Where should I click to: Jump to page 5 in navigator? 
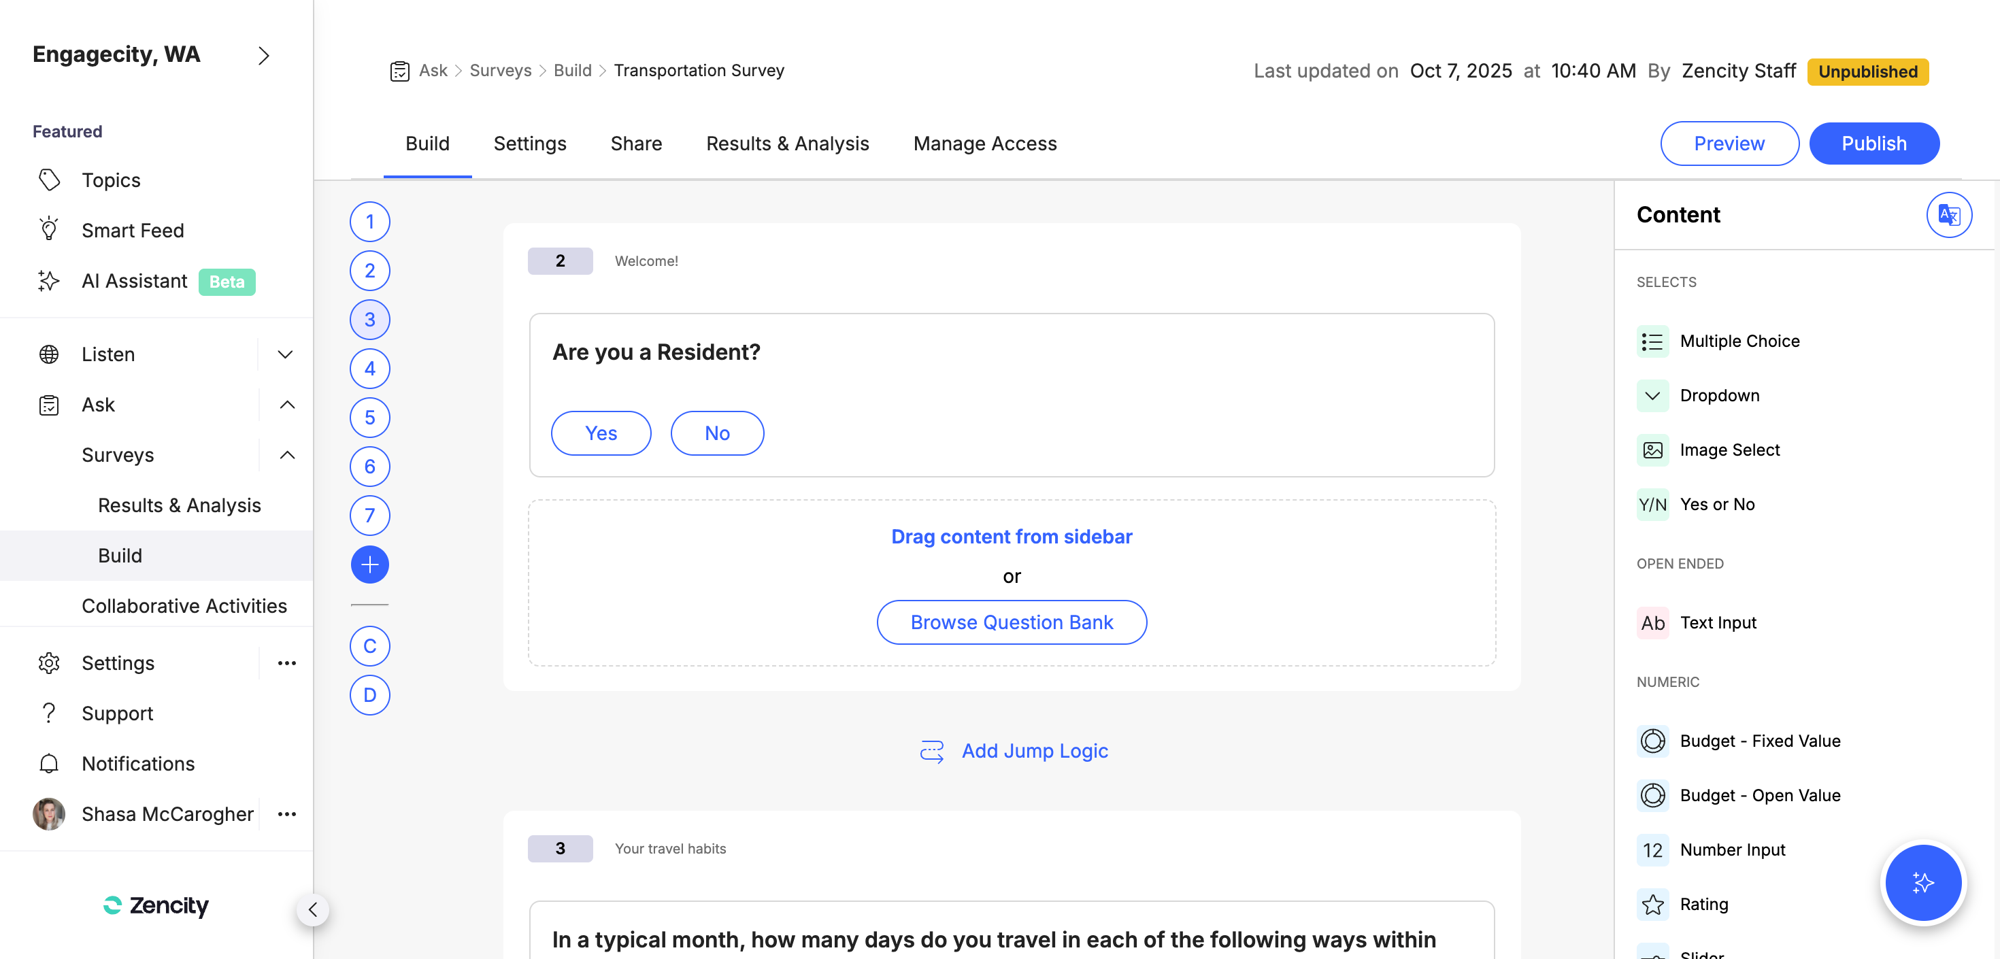369,418
